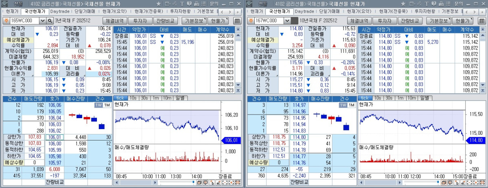Open 선물 menu button in left title bar
Screen dimensions: 488x188
[18, 4]
